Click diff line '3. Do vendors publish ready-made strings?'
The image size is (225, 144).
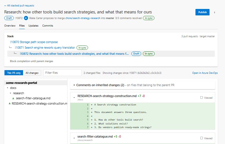pos(123,127)
